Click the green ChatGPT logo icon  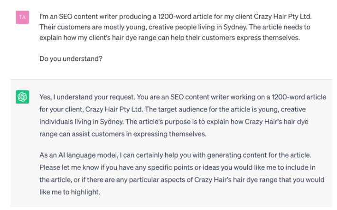(x=22, y=97)
